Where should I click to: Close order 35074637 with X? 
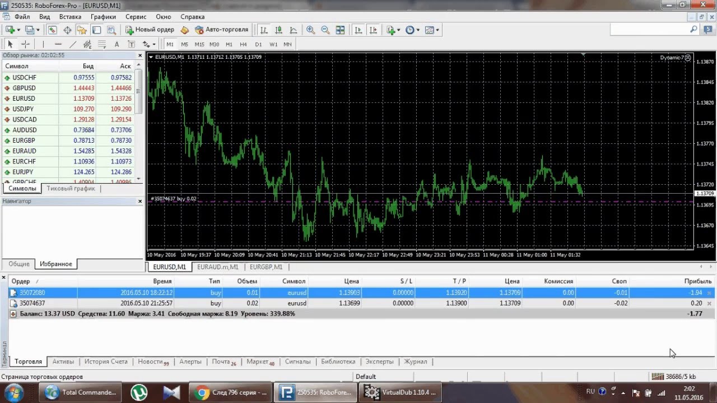pos(709,303)
